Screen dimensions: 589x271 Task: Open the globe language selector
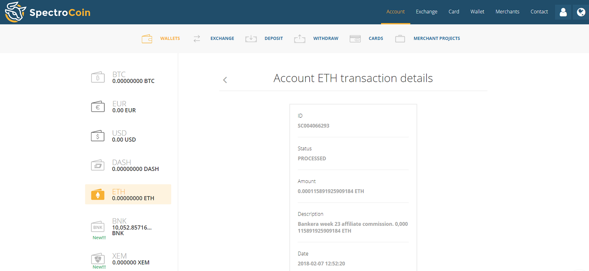(581, 12)
